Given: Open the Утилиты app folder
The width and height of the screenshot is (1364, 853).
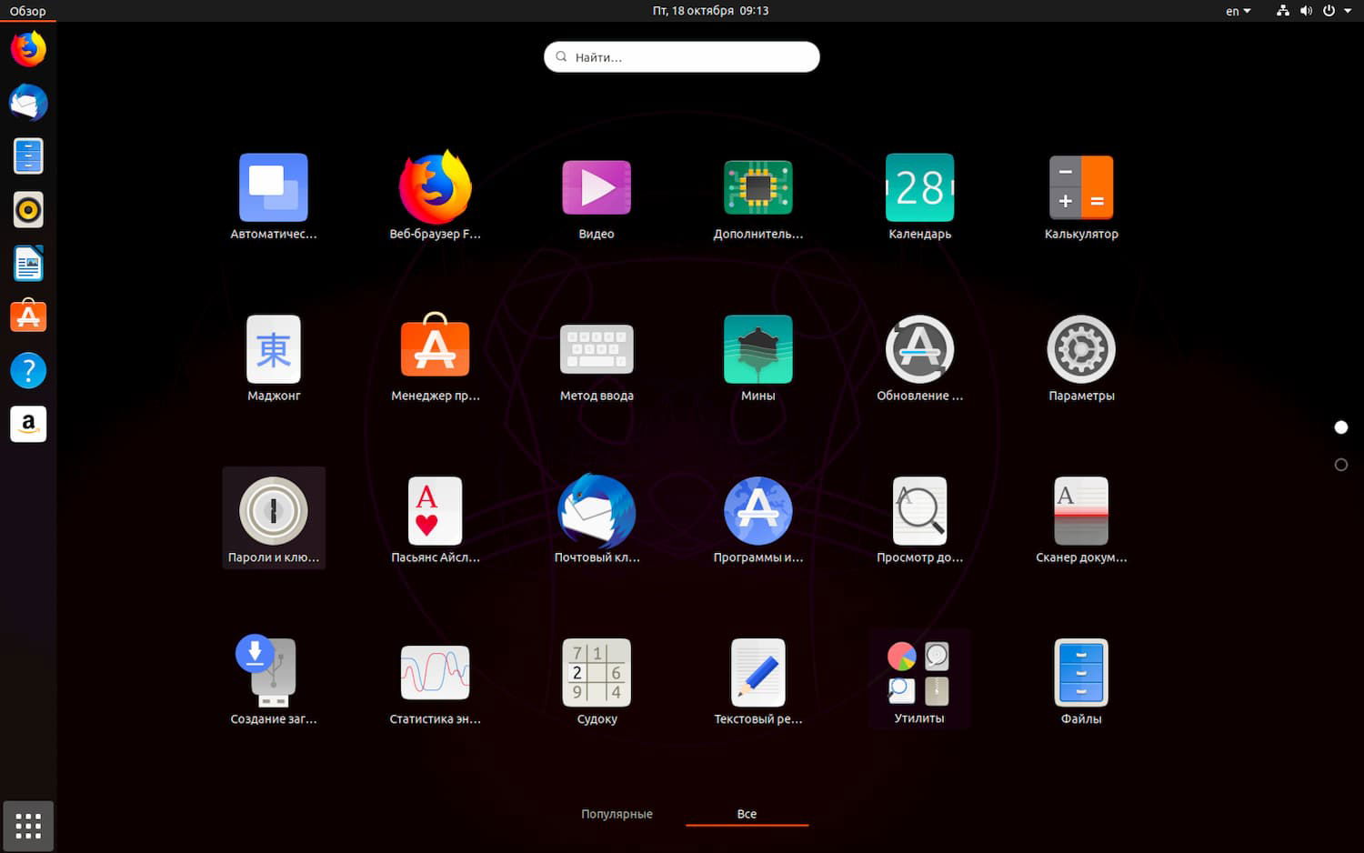Looking at the screenshot, I should coord(919,673).
